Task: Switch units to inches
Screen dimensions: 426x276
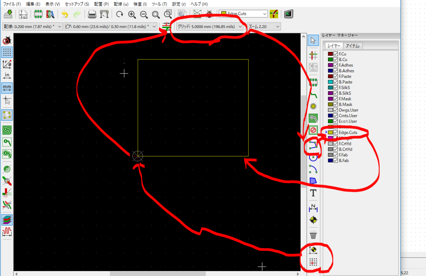Action: (x=7, y=76)
